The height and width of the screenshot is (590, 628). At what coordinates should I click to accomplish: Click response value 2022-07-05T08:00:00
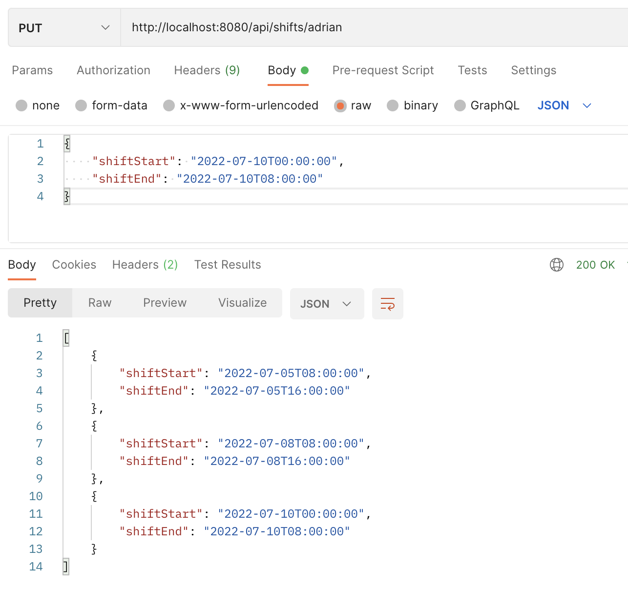click(x=291, y=373)
